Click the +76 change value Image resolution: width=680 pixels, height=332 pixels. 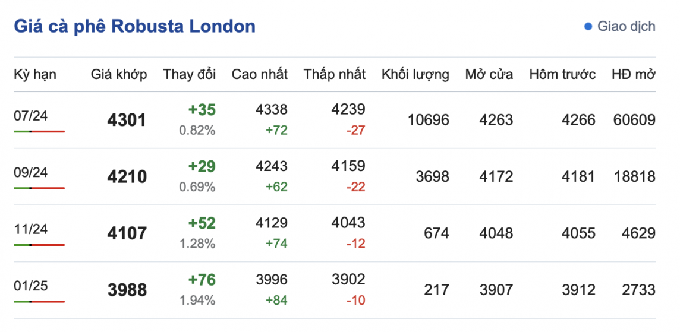pyautogui.click(x=202, y=280)
